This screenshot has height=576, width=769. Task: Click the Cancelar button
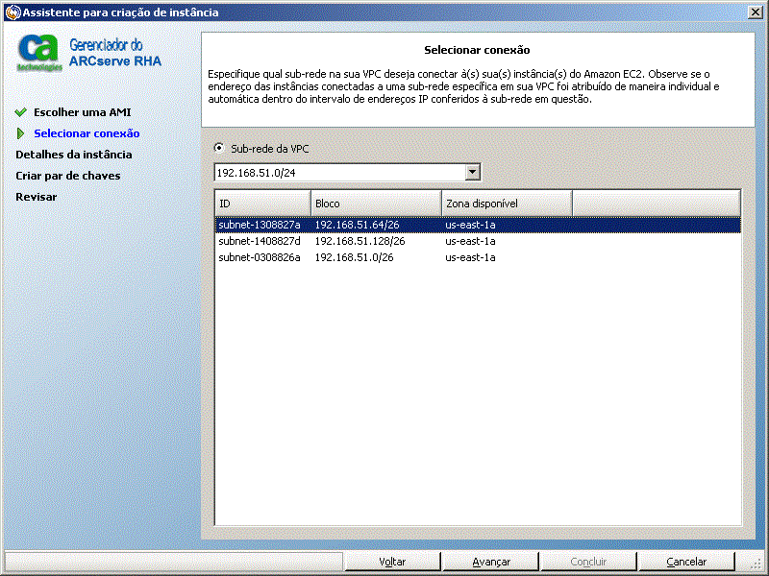(x=686, y=562)
